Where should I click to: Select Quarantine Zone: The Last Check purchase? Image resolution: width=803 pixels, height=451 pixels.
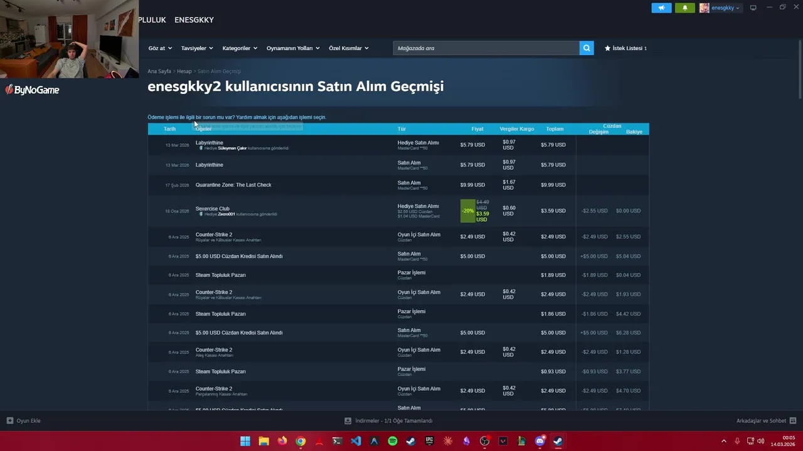pyautogui.click(x=398, y=185)
